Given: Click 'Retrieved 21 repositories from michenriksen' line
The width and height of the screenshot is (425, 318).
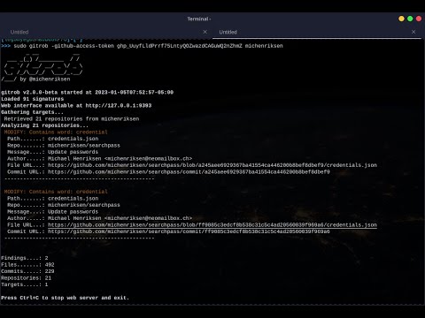Looking at the screenshot, I should click(x=72, y=119).
